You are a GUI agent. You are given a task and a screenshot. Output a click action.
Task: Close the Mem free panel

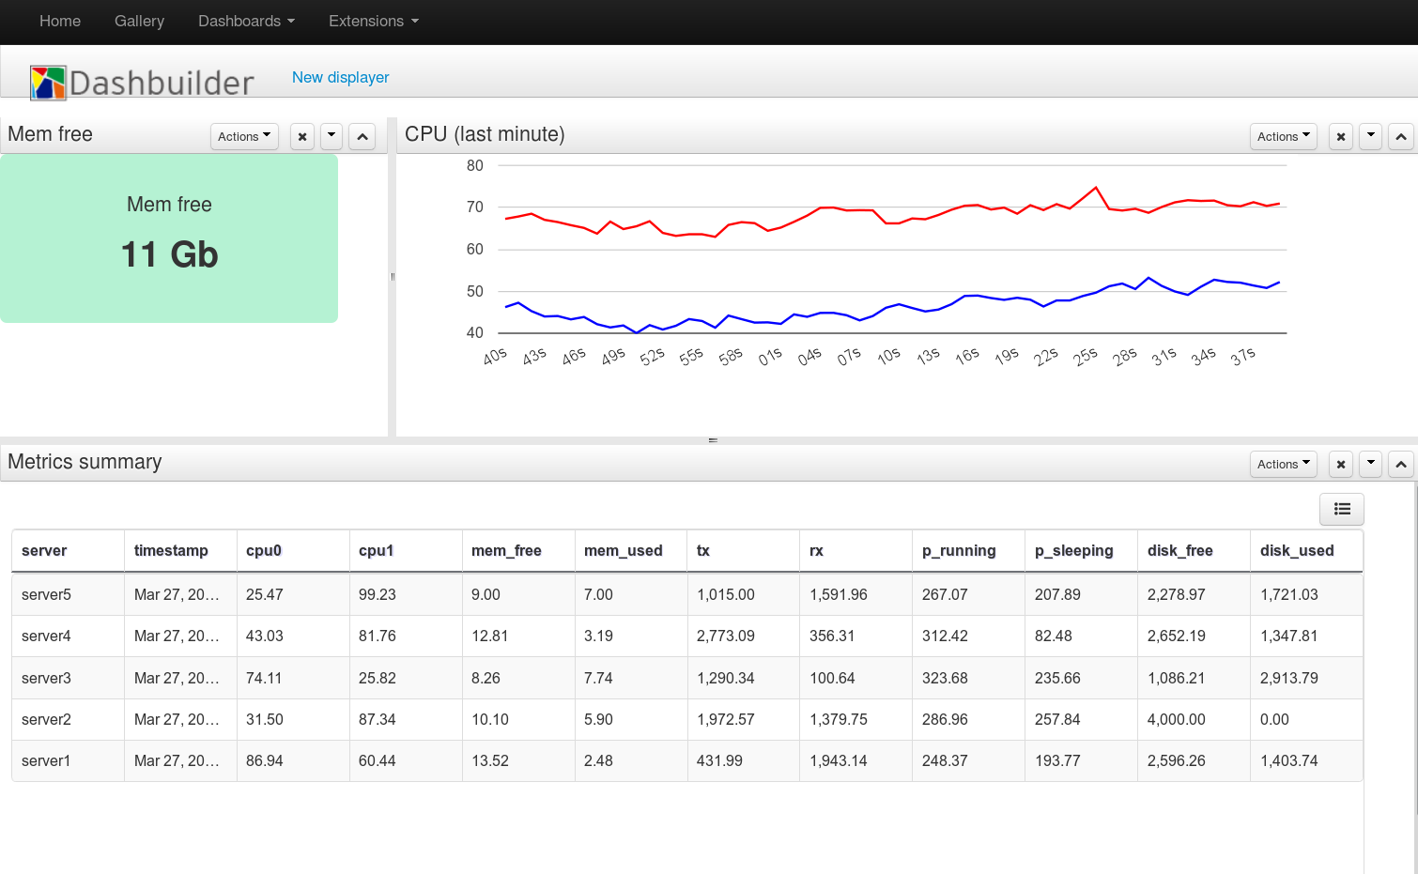tap(301, 136)
